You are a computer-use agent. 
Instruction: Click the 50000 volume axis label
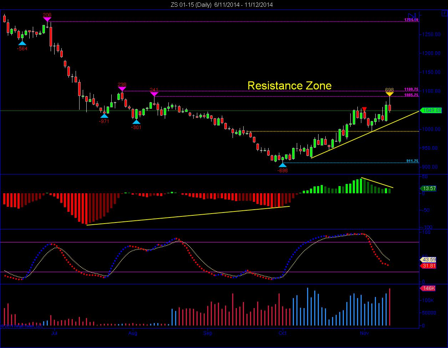coord(429,313)
